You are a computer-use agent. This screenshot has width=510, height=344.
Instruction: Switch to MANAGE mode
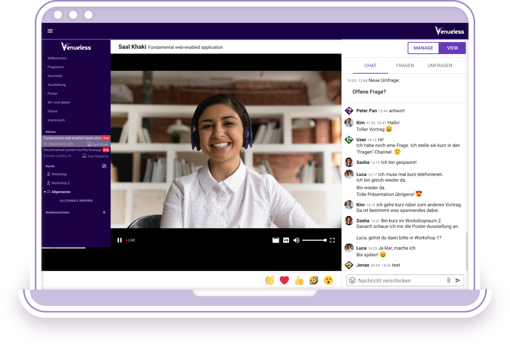coord(423,48)
